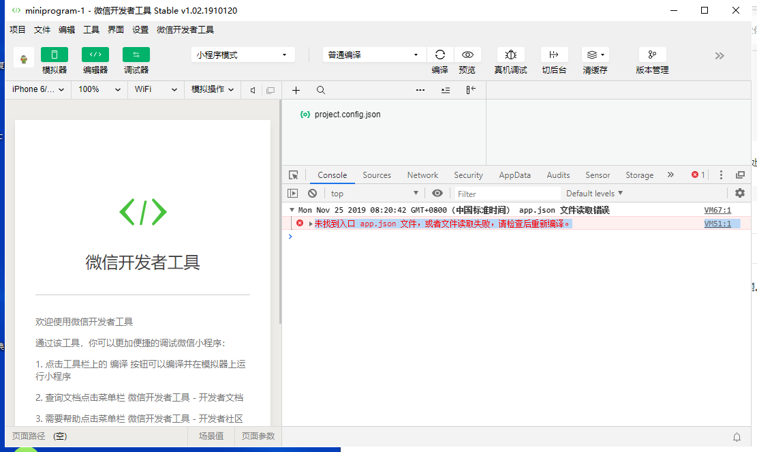Open the 小程序模式 mode dropdown
This screenshot has height=452, width=757.
point(243,55)
